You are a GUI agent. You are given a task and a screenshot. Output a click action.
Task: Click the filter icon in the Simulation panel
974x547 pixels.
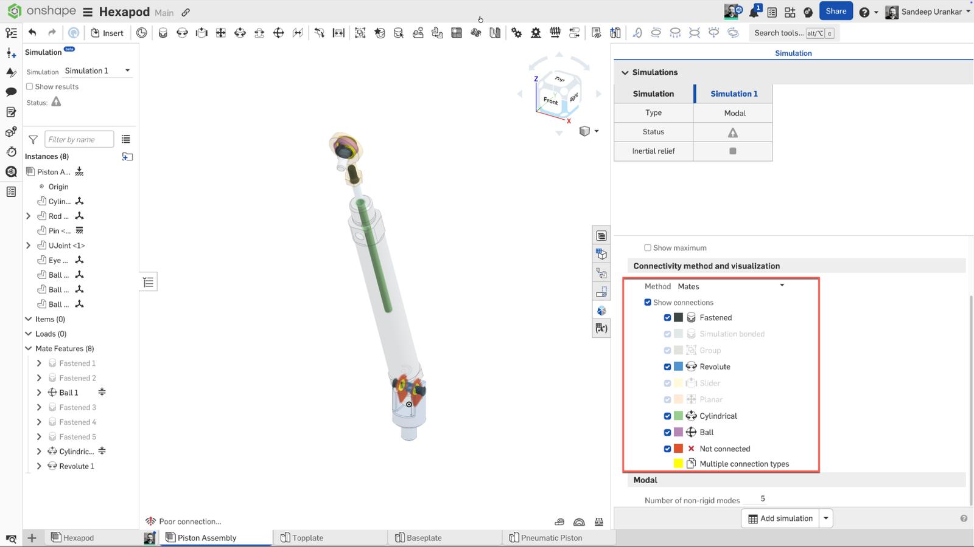pos(33,139)
